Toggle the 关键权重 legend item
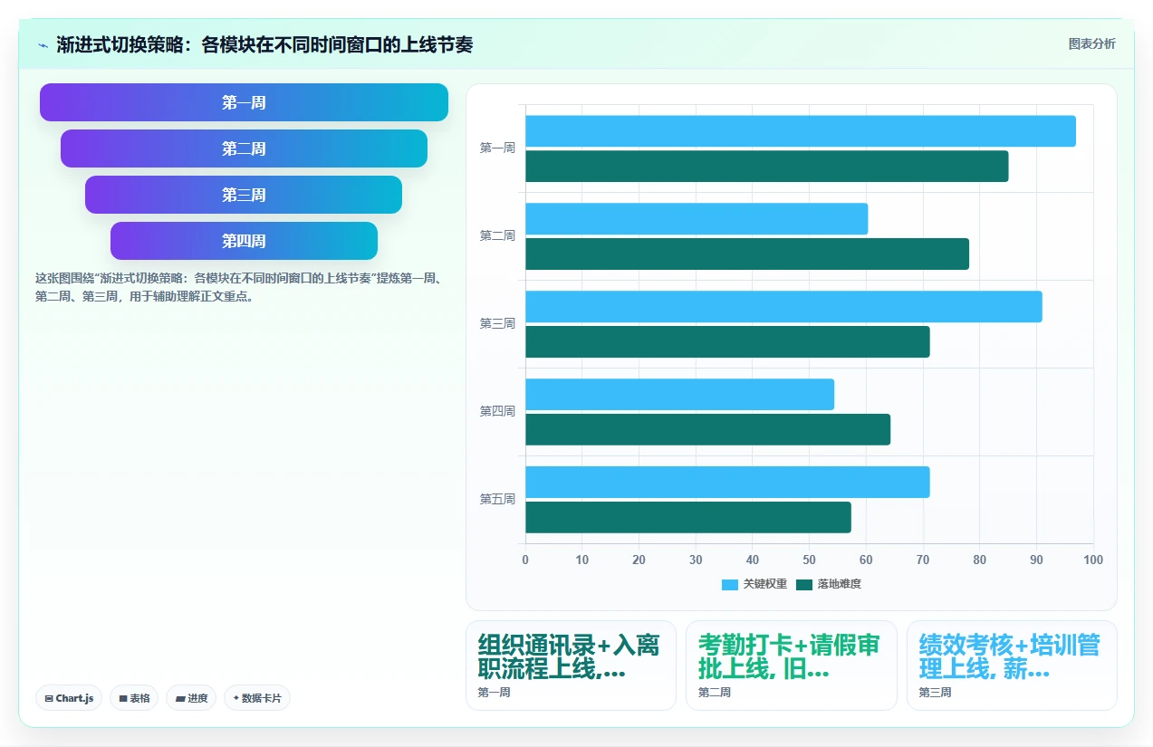Viewport: 1153px width, 747px height. (x=754, y=585)
